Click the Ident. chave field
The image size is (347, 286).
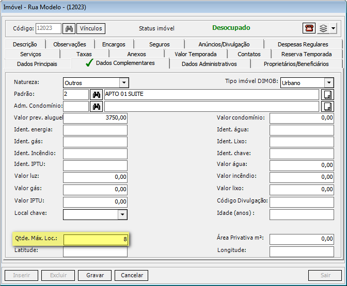point(302,154)
